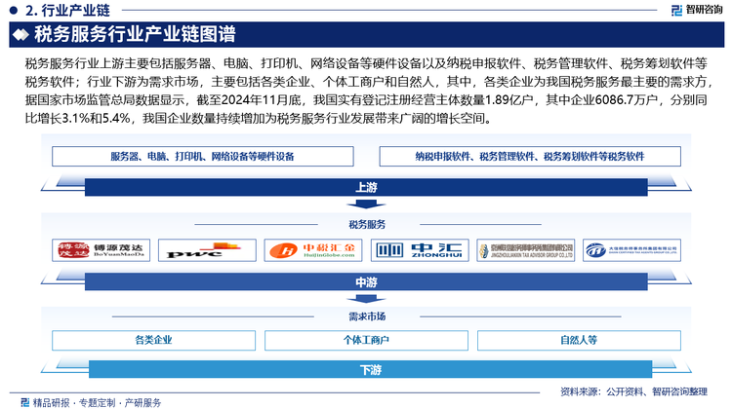Open the 中税汇金 HuiJinGlobe.com logo
This screenshot has width=732, height=409.
[x=313, y=250]
